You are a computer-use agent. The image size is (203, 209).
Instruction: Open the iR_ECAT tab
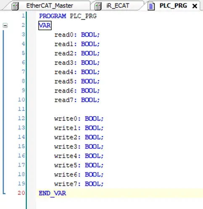[118, 6]
